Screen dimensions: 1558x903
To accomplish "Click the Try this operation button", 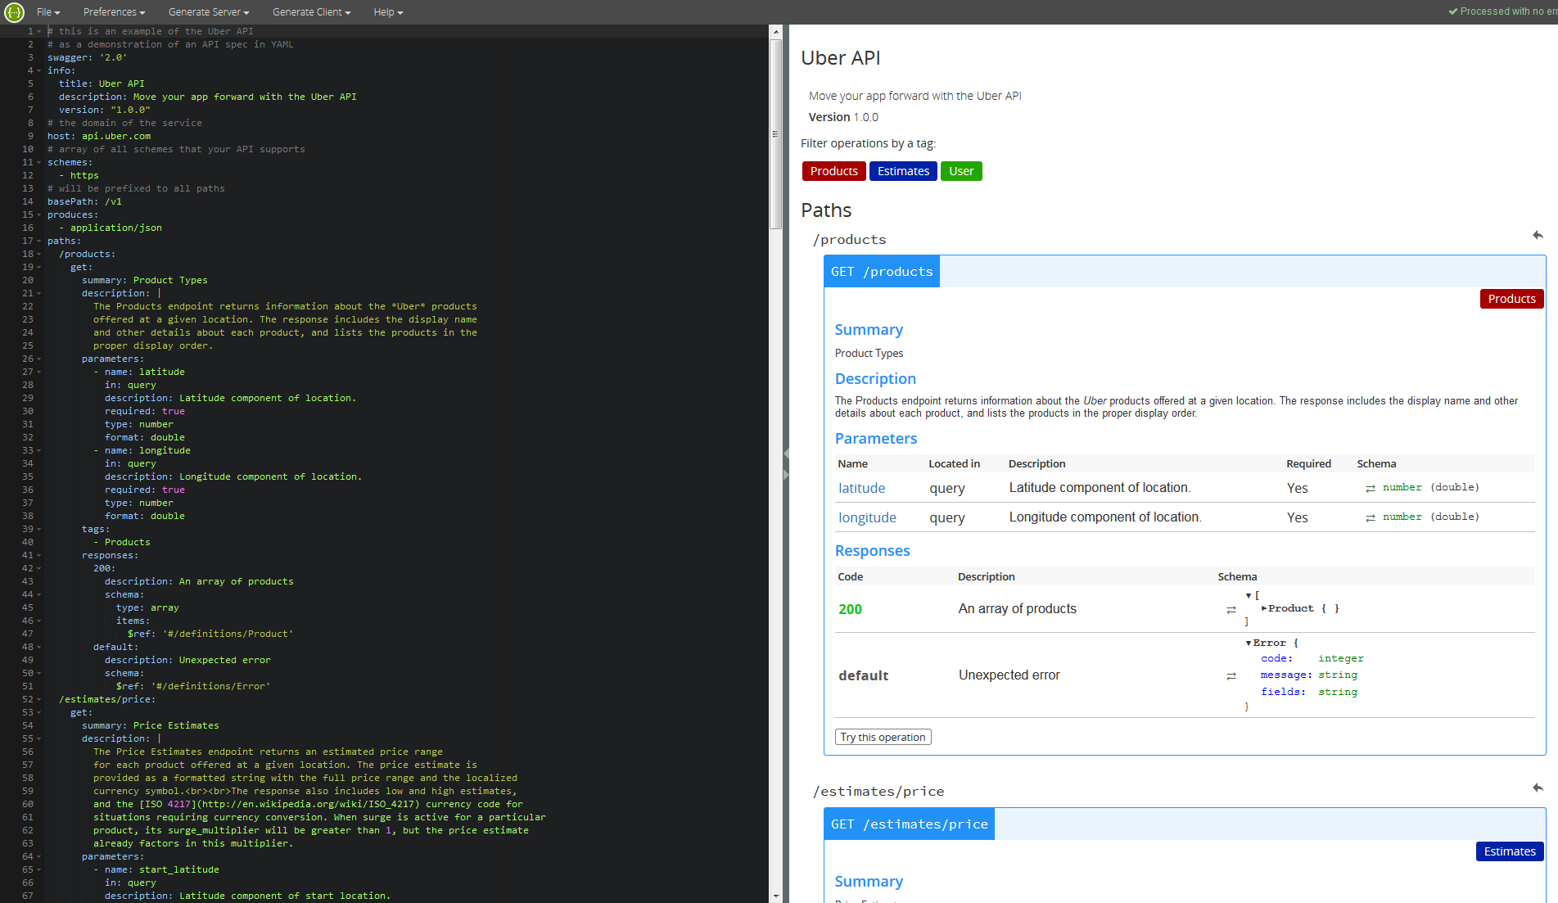I will pyautogui.click(x=883, y=737).
